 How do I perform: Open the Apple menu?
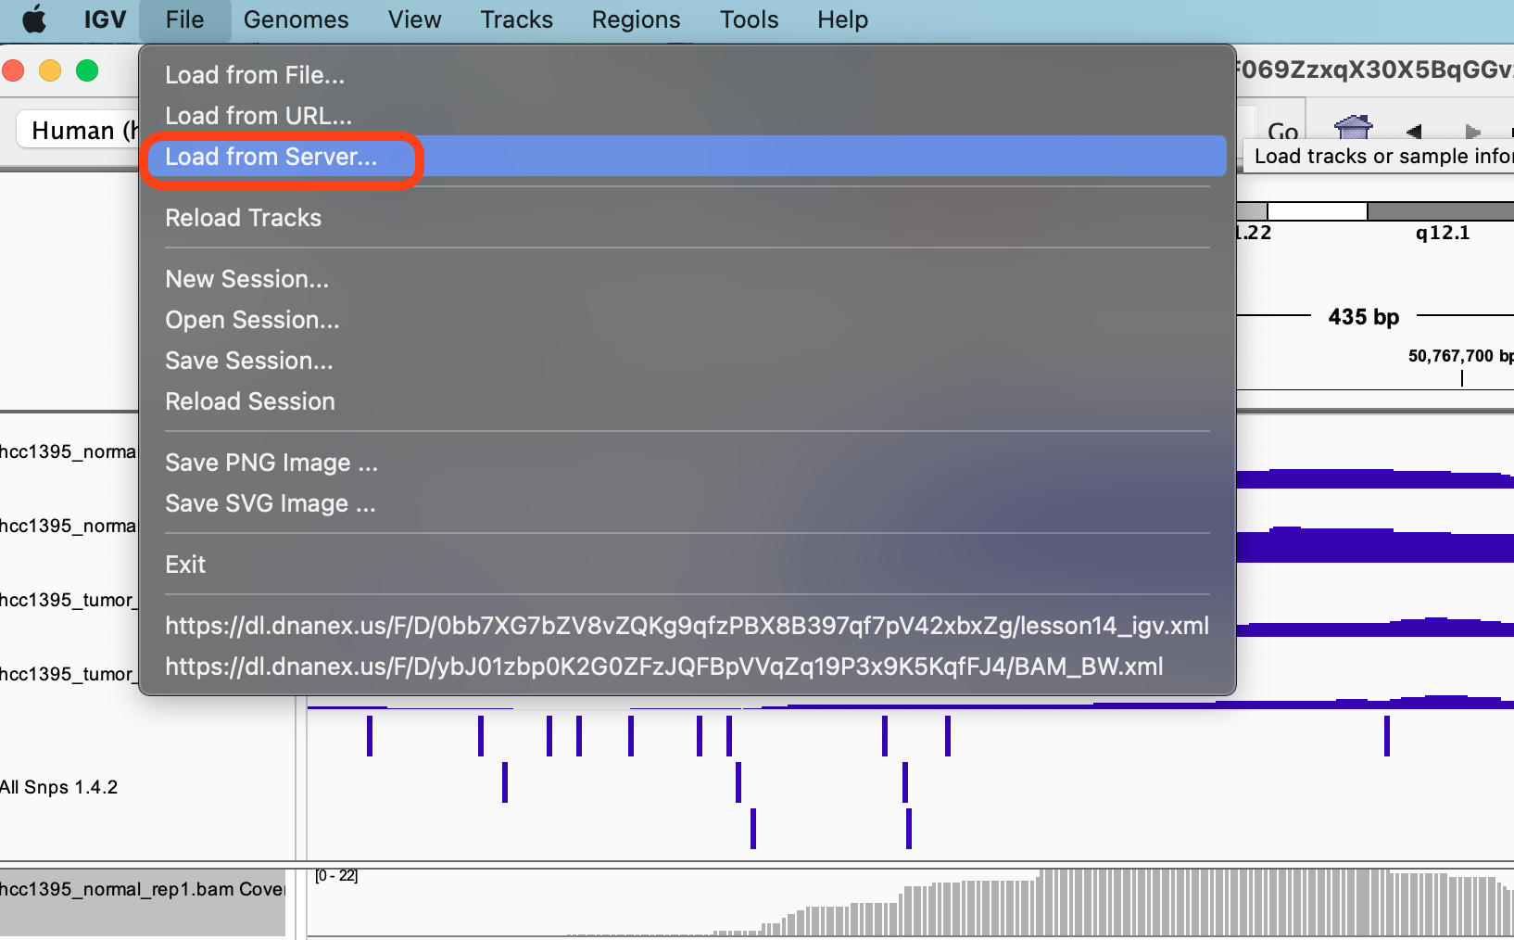pos(34,19)
